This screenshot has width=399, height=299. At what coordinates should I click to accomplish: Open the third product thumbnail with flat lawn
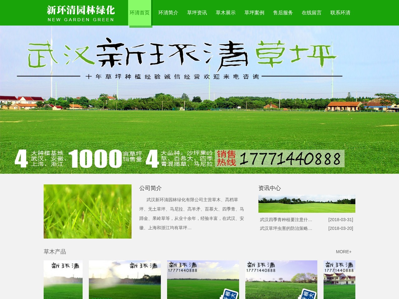tap(203, 280)
